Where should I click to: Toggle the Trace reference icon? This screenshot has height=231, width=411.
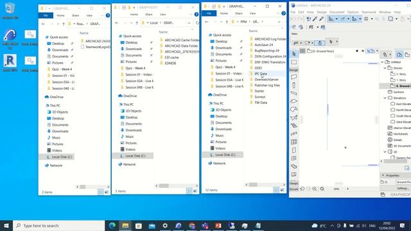point(390,19)
